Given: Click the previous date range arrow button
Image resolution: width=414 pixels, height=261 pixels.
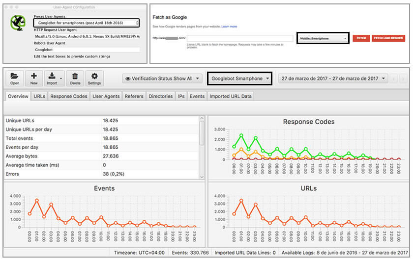Looking at the screenshot, I should 394,78.
